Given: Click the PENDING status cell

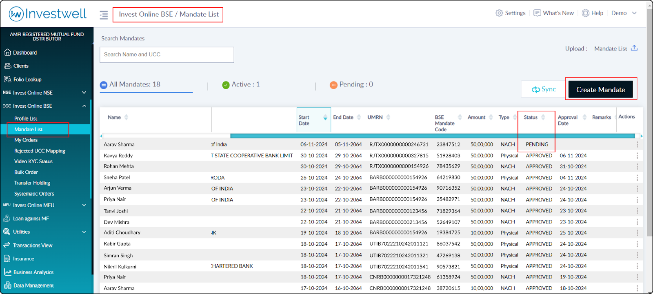Looking at the screenshot, I should point(537,144).
